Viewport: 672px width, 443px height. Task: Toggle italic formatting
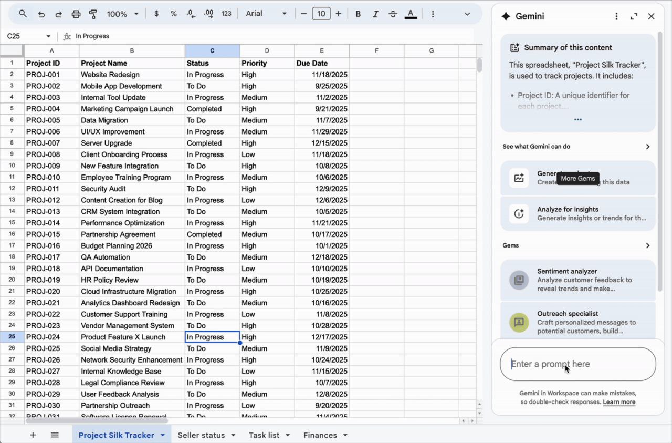tap(375, 14)
